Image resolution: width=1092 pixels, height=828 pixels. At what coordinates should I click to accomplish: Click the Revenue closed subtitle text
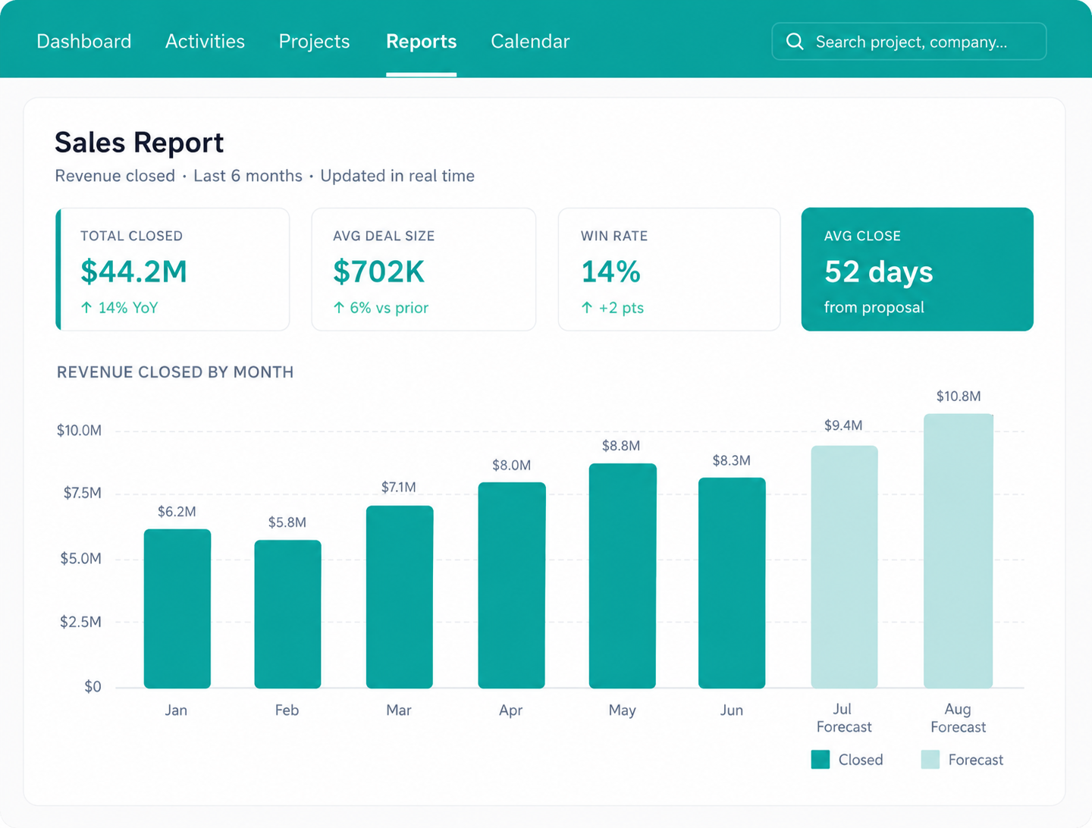tap(115, 176)
